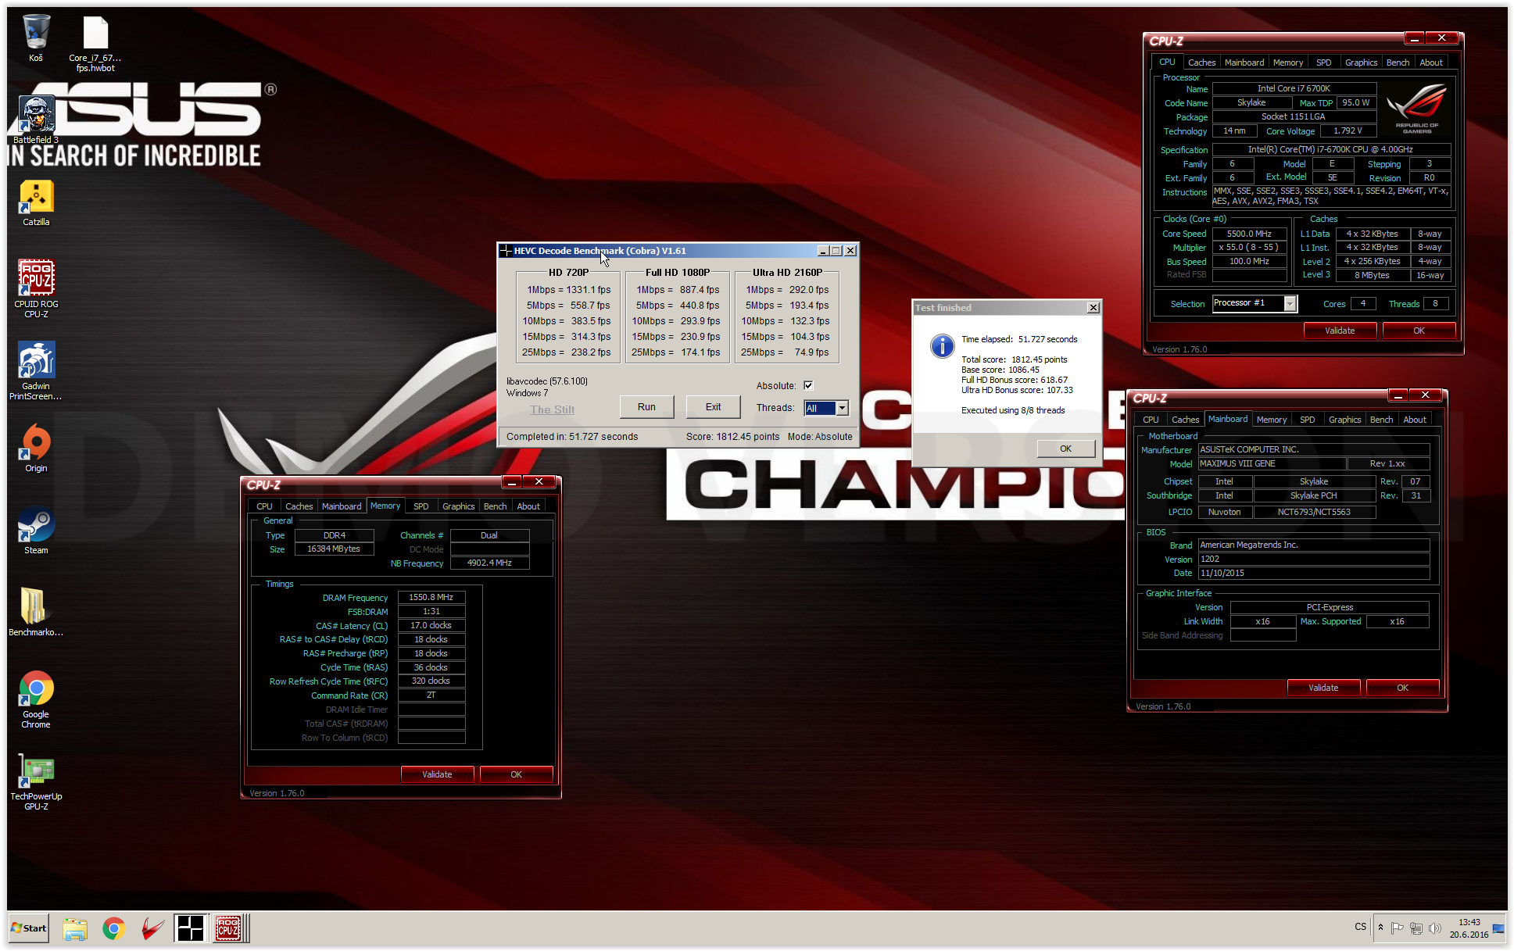Click the Core Speed value 5500.0 MHz

coord(1249,234)
